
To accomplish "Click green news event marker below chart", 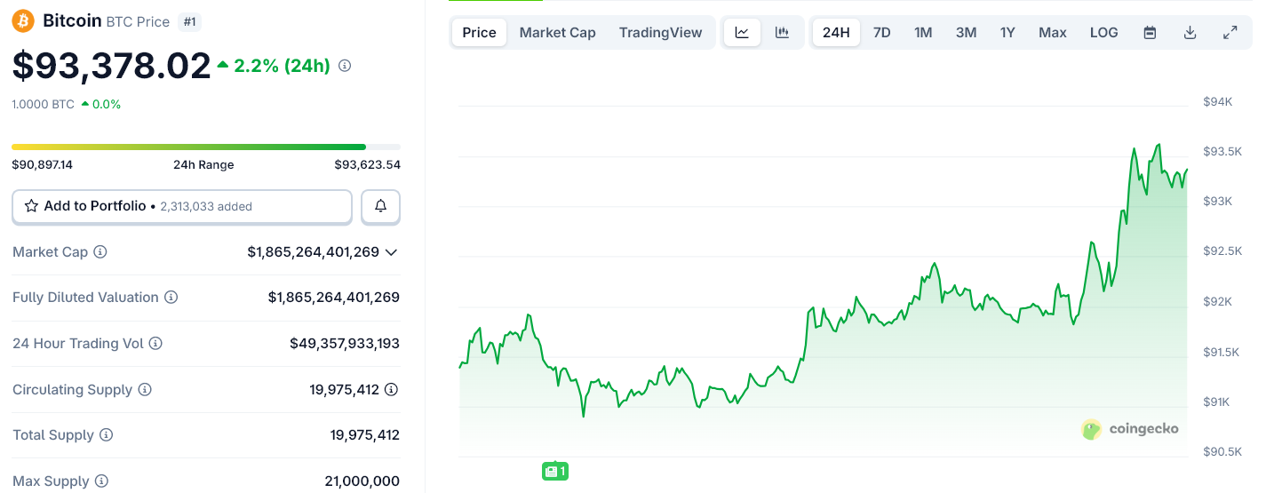I will [x=554, y=472].
